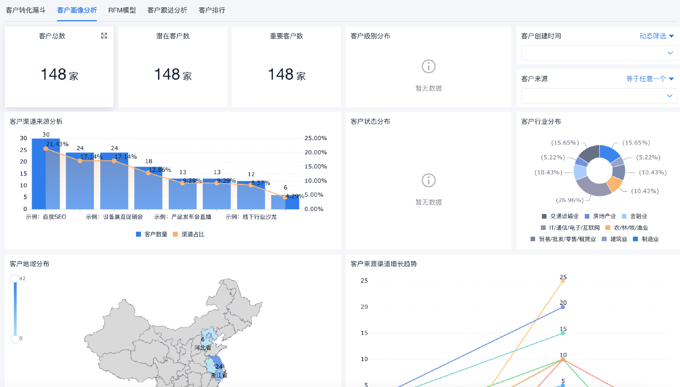
Task: Go to the 客户排行 tab
Action: [x=212, y=10]
